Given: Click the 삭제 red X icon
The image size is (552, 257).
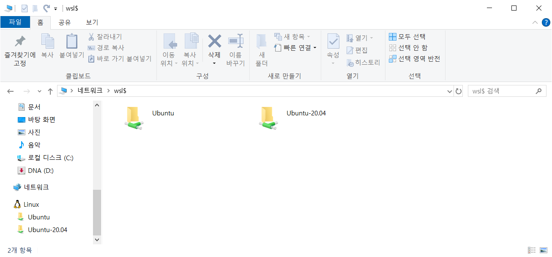Looking at the screenshot, I should pyautogui.click(x=215, y=41).
